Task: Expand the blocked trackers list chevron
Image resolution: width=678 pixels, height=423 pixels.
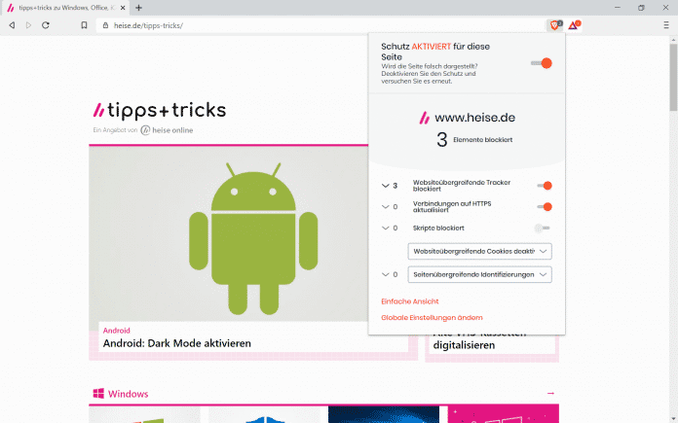Action: click(383, 185)
